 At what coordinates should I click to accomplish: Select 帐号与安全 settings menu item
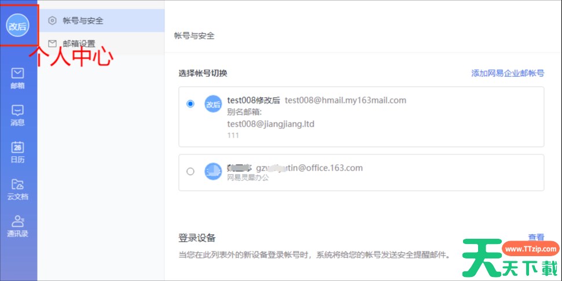click(101, 20)
